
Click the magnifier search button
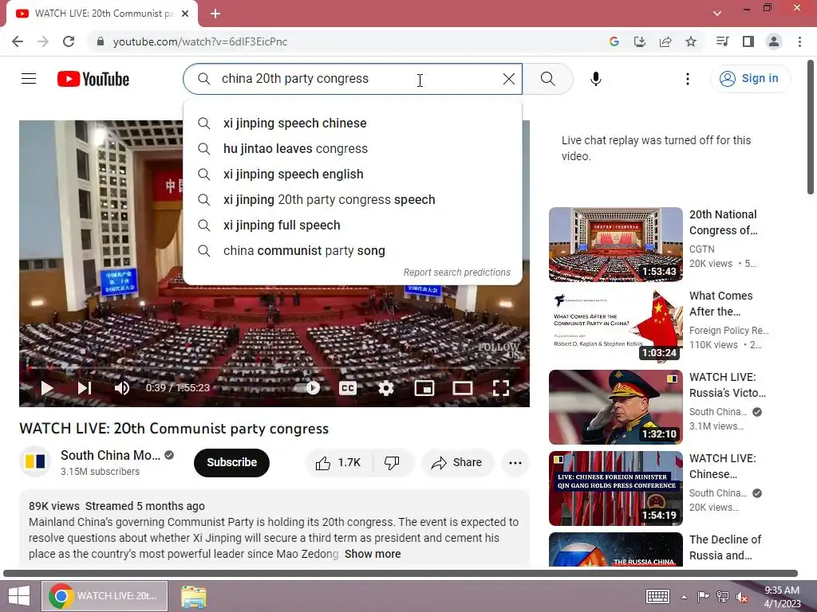(x=547, y=79)
